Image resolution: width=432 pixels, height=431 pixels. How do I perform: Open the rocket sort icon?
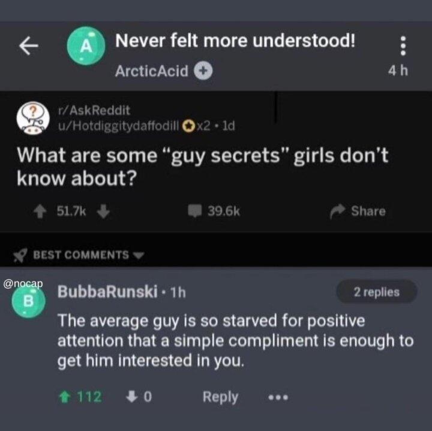20,255
